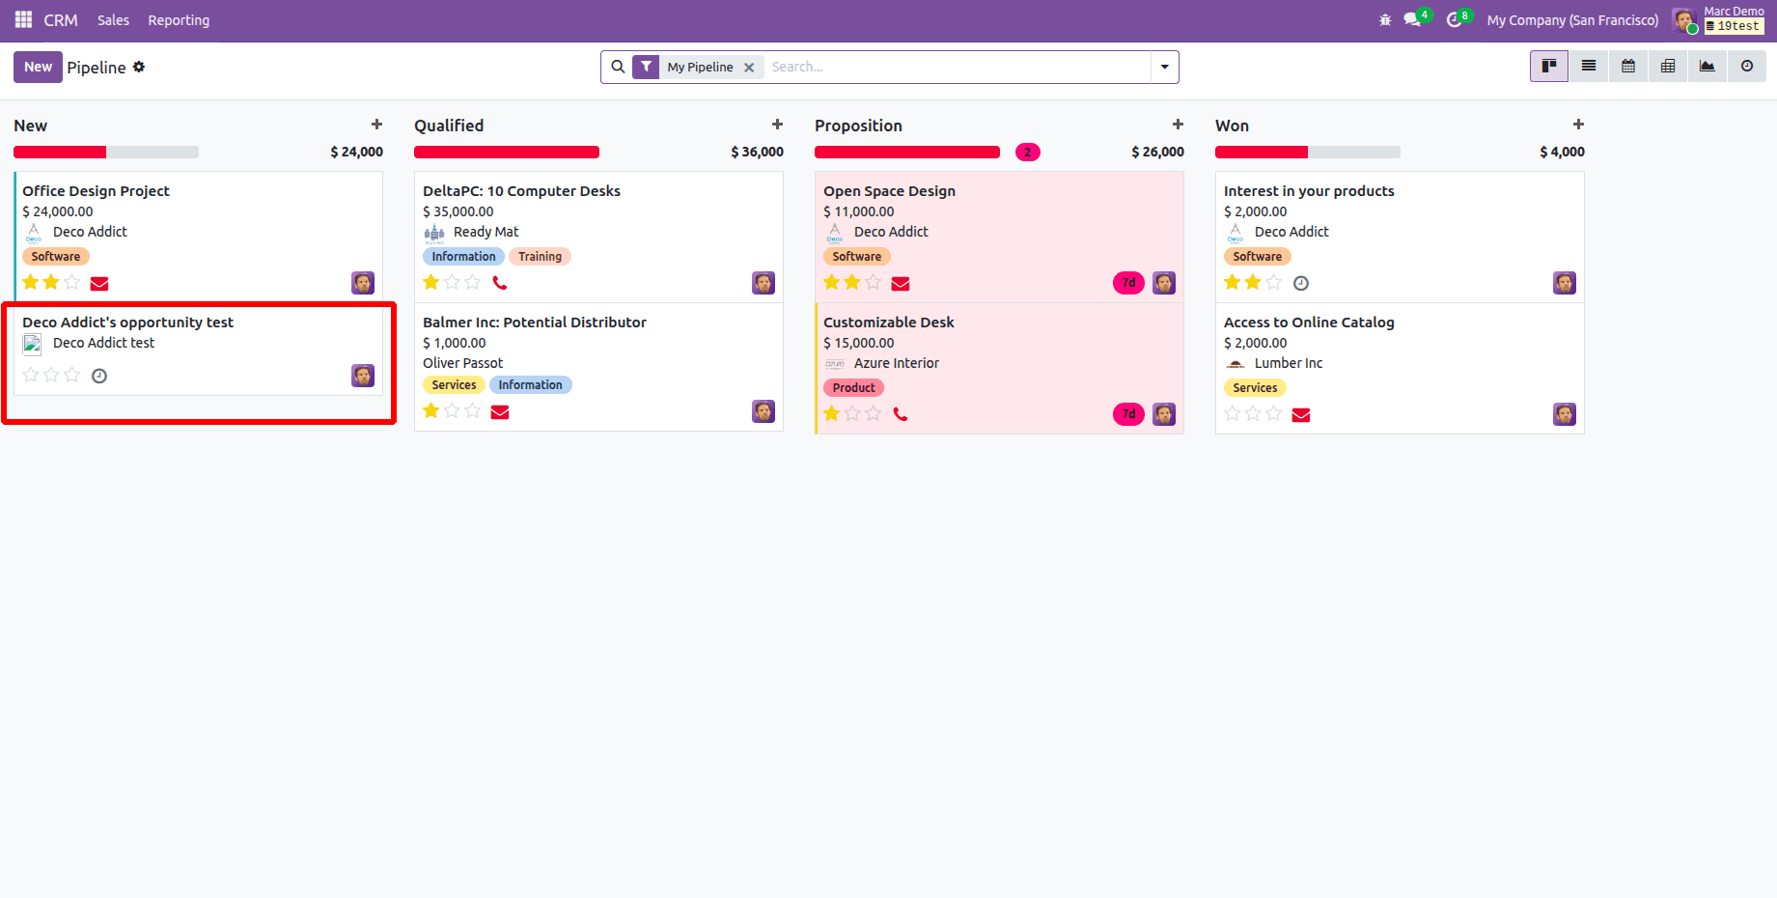Switch to the Pivot view

coord(1667,66)
